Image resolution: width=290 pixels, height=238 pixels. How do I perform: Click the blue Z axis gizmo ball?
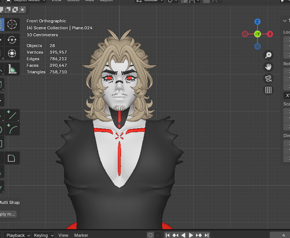[x=258, y=22]
